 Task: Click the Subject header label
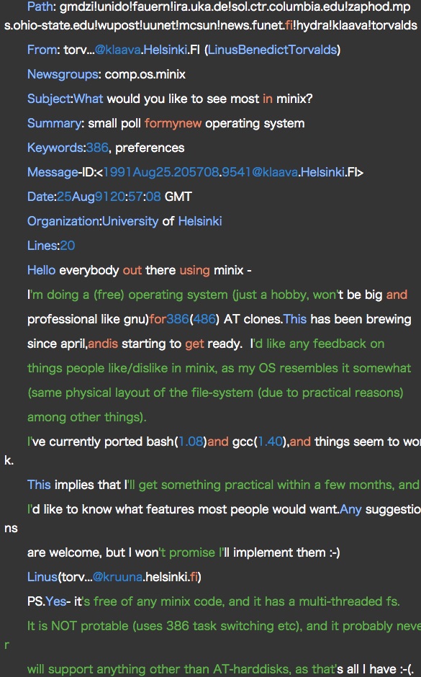[48, 99]
